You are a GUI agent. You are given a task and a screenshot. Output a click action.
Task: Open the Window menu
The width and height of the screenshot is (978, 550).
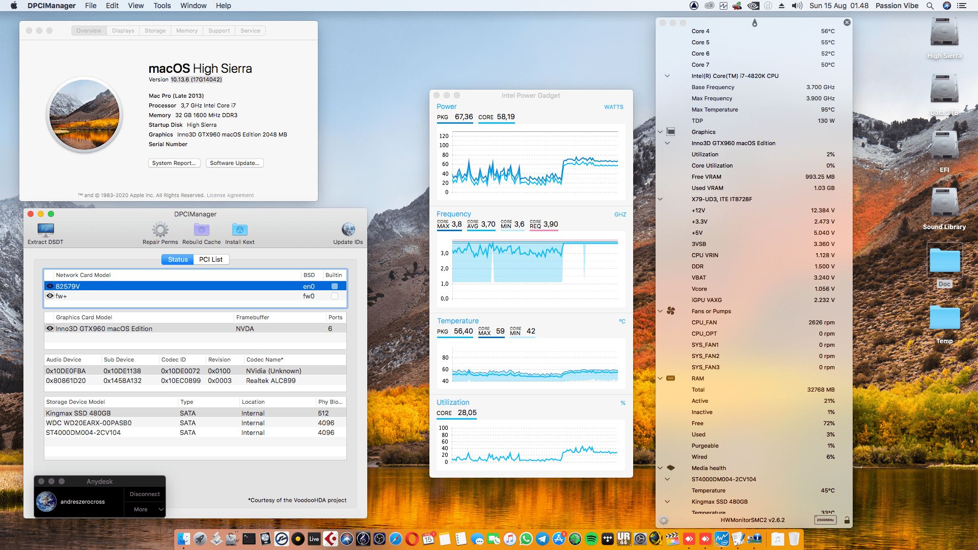193,6
